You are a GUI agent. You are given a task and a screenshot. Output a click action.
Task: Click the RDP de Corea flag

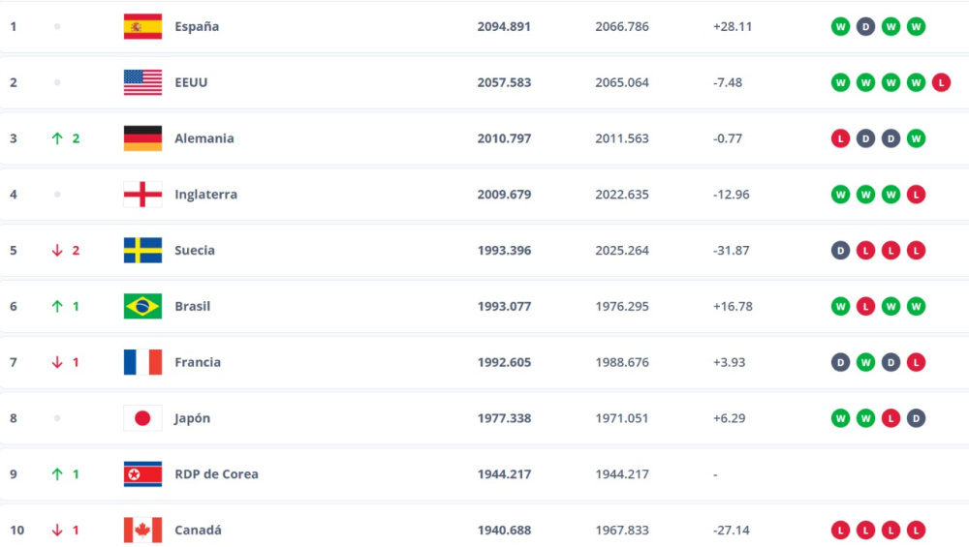pyautogui.click(x=142, y=474)
